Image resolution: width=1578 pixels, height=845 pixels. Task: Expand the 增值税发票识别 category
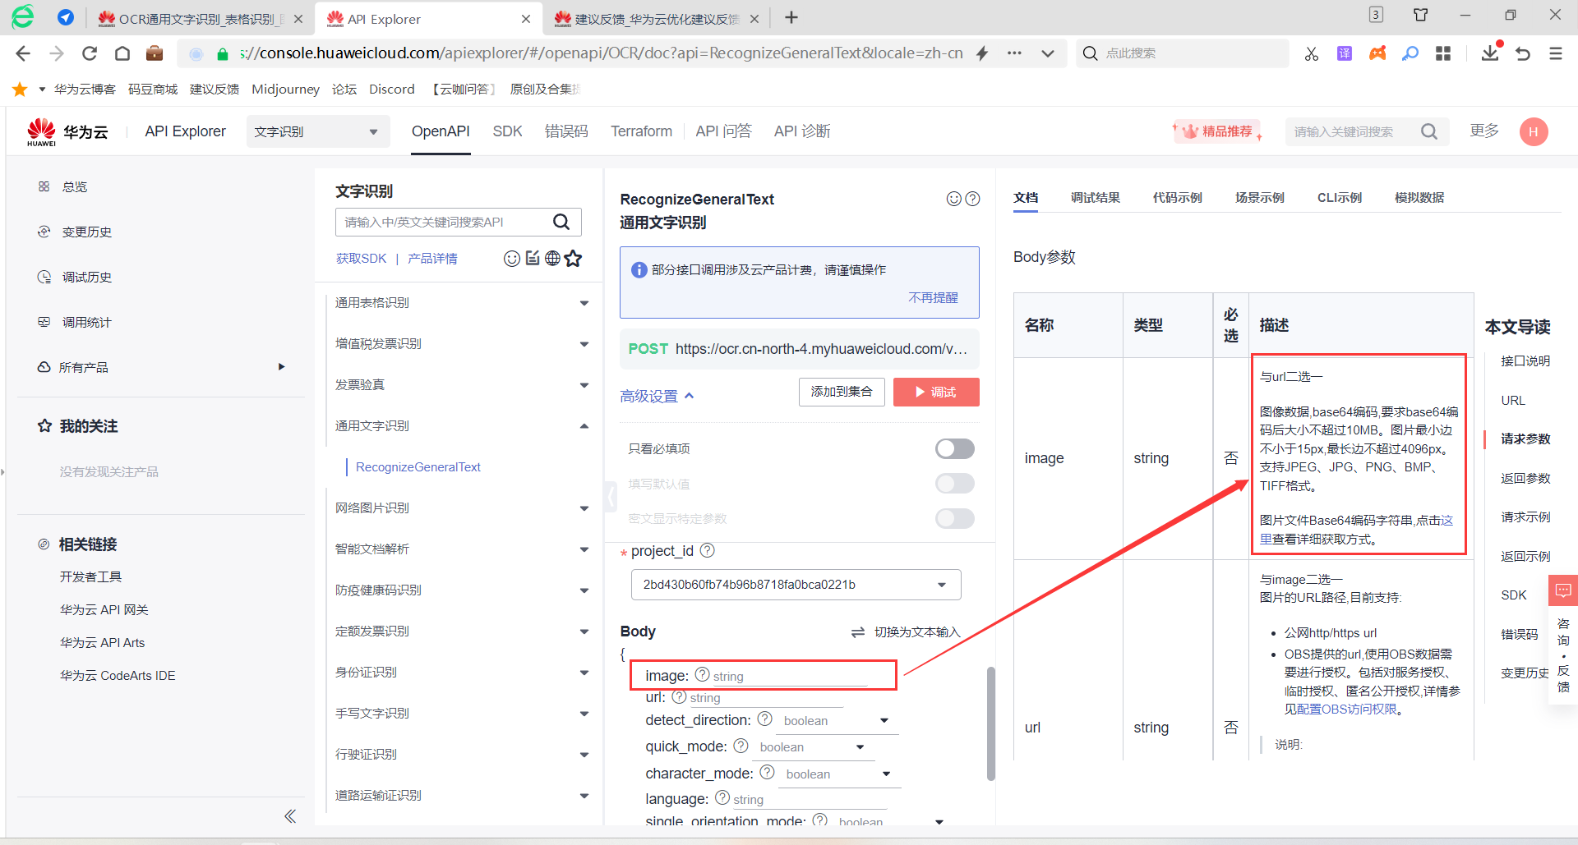pyautogui.click(x=584, y=344)
